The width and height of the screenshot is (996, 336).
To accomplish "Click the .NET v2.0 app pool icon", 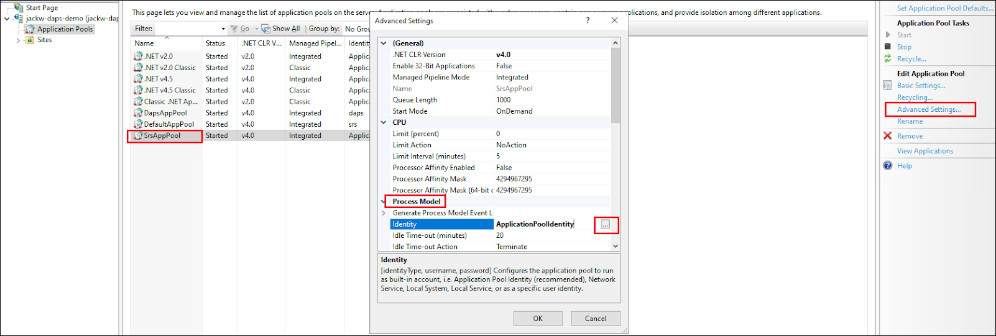I will tap(138, 56).
